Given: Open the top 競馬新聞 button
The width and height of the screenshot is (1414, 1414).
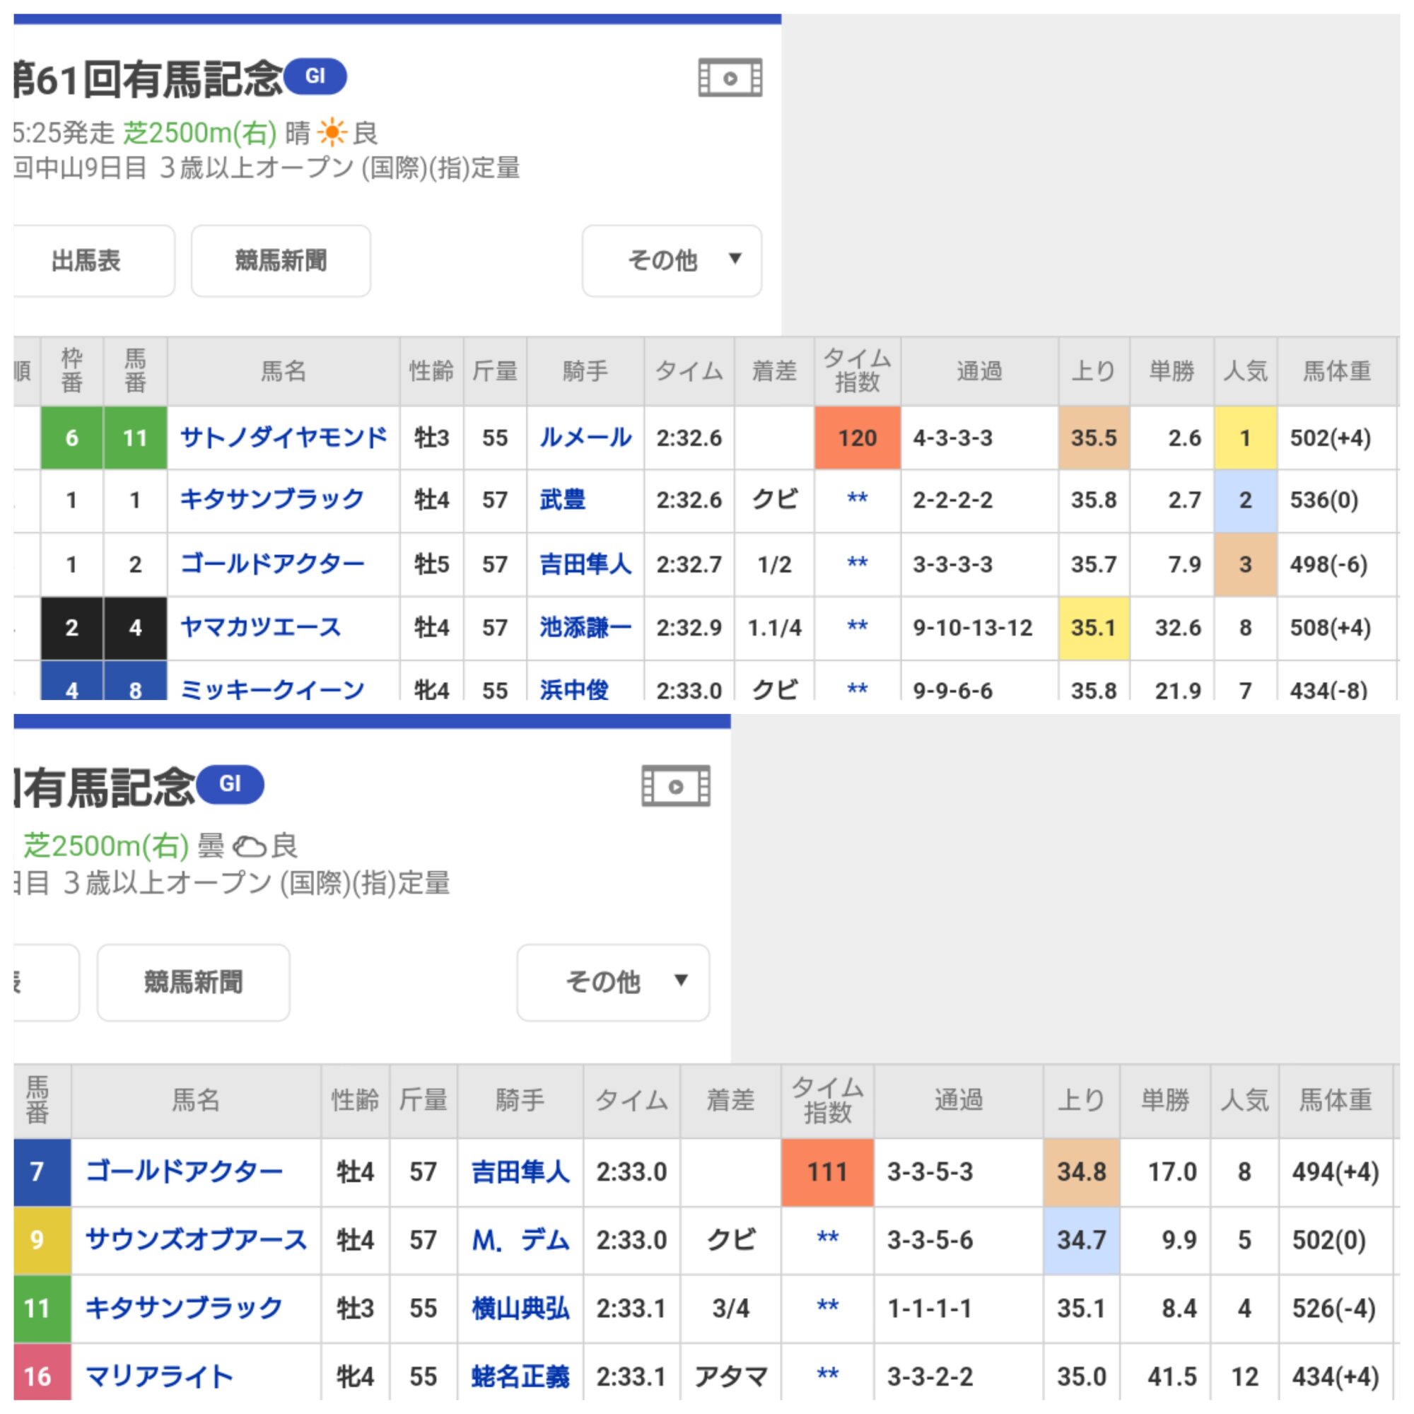Looking at the screenshot, I should pyautogui.click(x=280, y=259).
